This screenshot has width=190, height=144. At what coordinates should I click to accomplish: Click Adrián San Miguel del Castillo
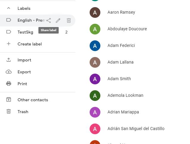[136, 129]
